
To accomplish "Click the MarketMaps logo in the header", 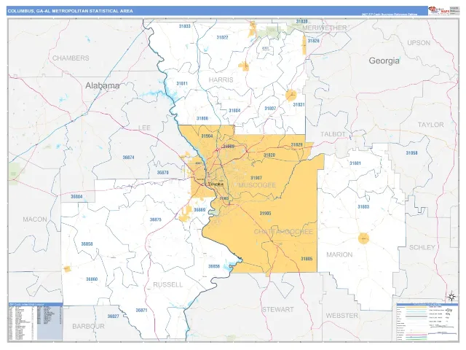I will (x=438, y=11).
